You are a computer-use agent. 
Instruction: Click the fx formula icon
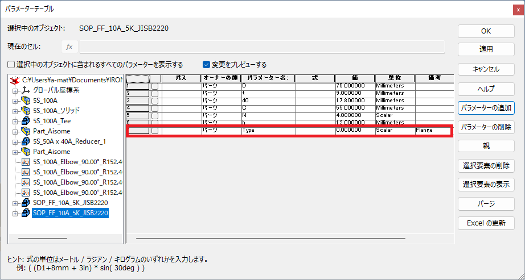(69, 47)
